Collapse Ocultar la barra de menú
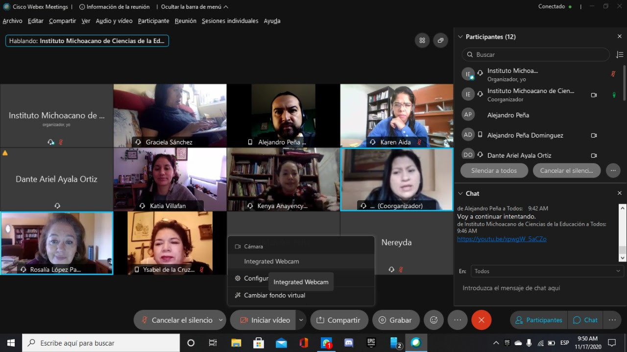This screenshot has height=352, width=627. click(x=194, y=7)
